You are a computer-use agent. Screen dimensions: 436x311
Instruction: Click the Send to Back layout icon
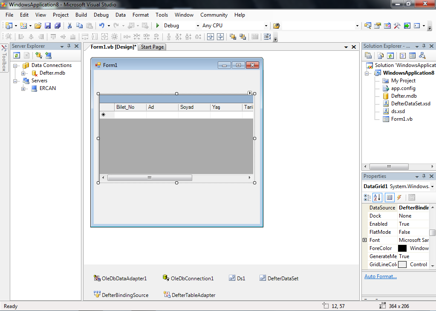click(243, 36)
